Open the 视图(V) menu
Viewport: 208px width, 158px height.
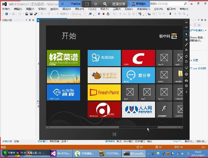[30, 9]
